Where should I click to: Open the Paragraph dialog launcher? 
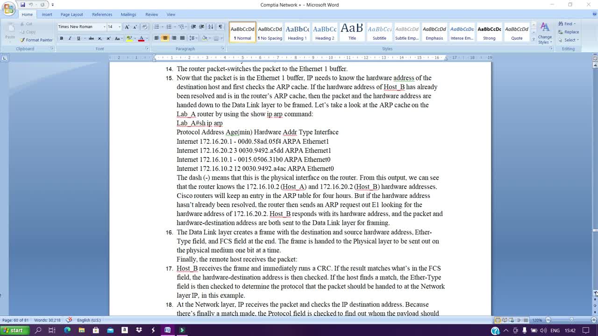click(222, 49)
